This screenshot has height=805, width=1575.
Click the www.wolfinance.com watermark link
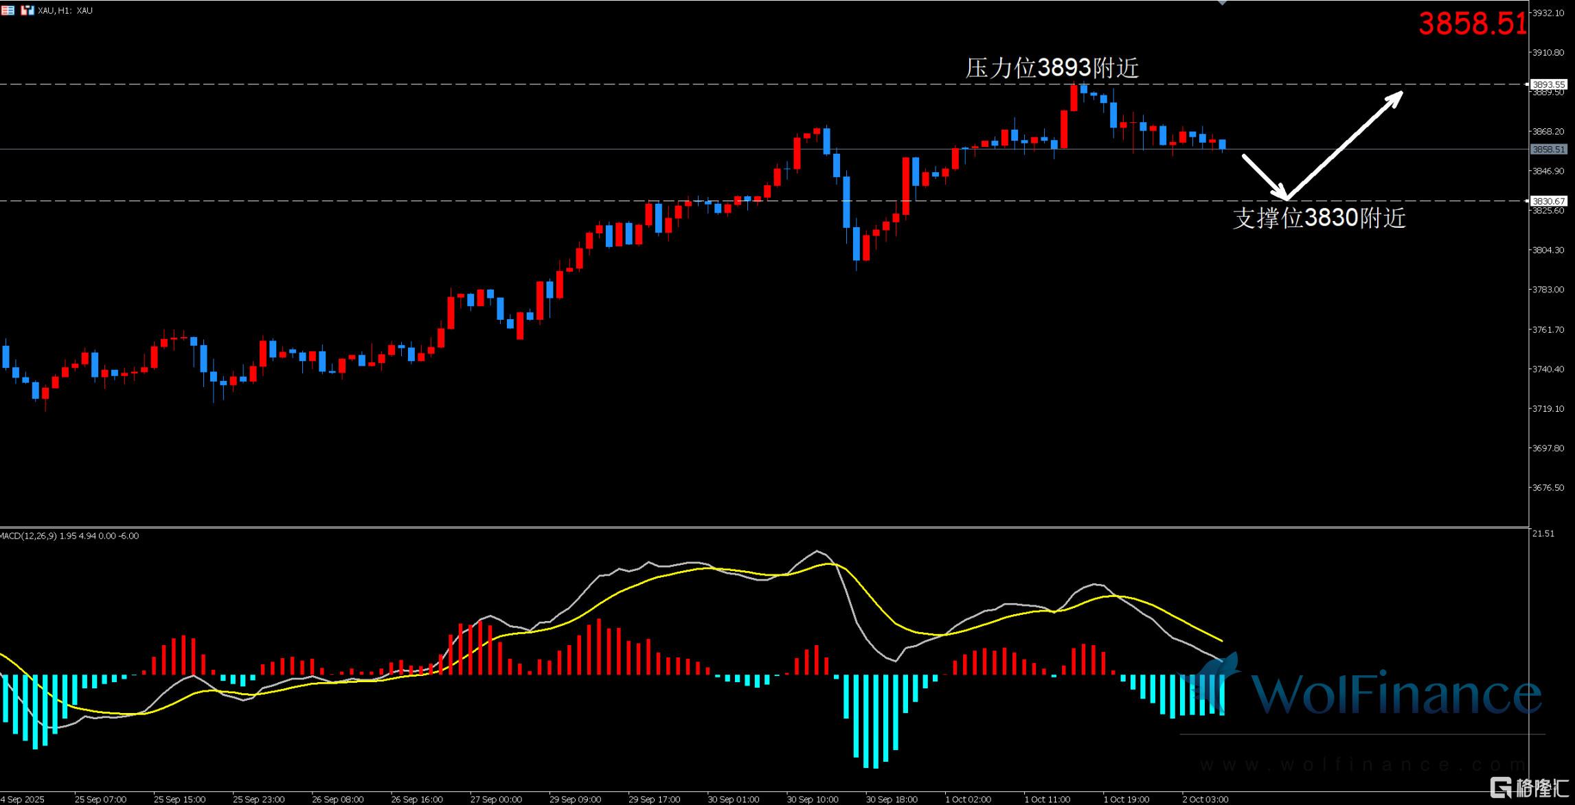coord(1363,765)
